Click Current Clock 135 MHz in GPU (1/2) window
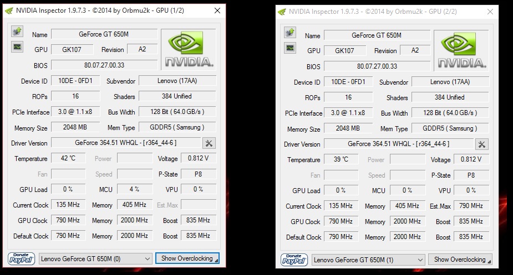Screen dimensions: 513x275 tap(68, 205)
